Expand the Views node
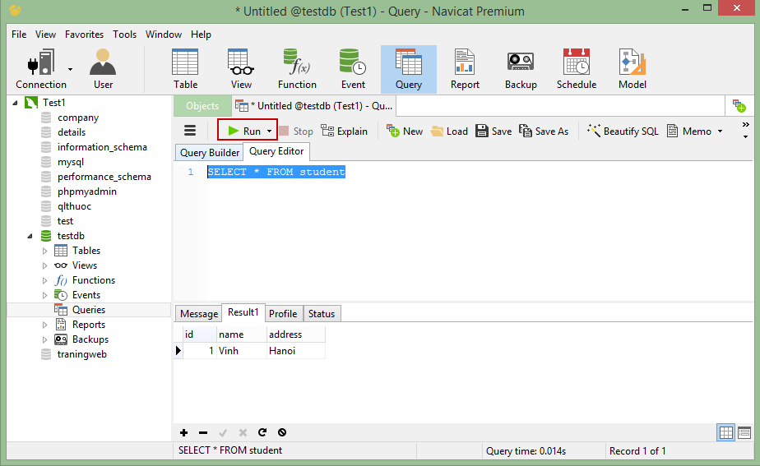The height and width of the screenshot is (466, 760). 44,265
